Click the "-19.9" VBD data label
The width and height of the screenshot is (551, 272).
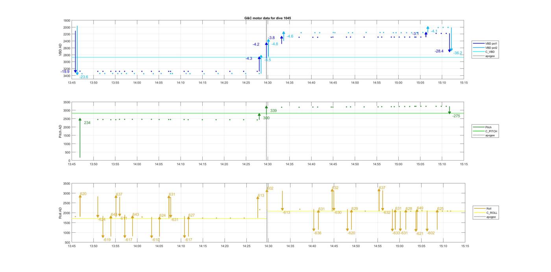click(65, 72)
